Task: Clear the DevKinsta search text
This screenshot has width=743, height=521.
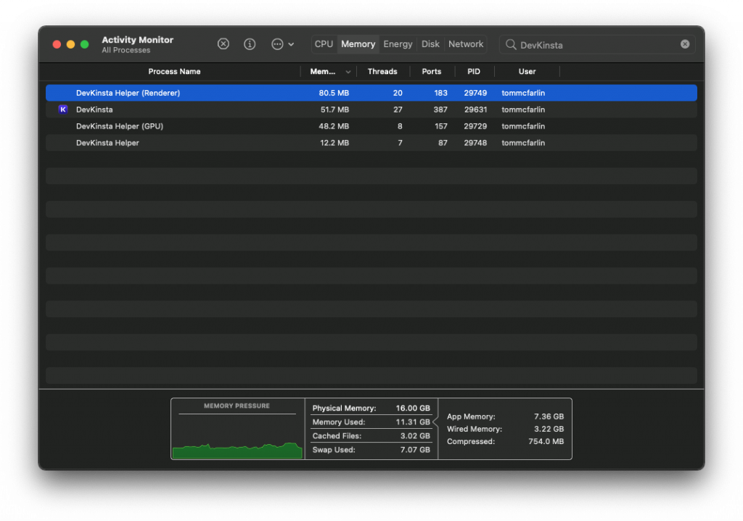Action: tap(685, 44)
